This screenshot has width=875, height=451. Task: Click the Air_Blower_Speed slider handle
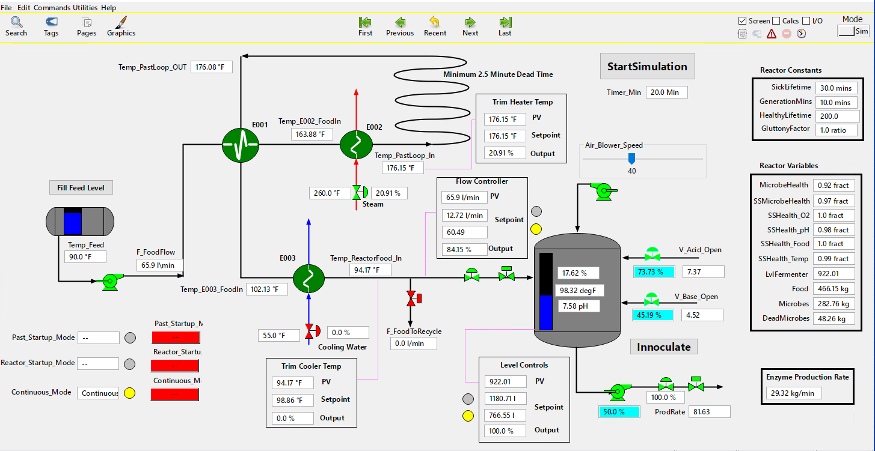[x=631, y=158]
